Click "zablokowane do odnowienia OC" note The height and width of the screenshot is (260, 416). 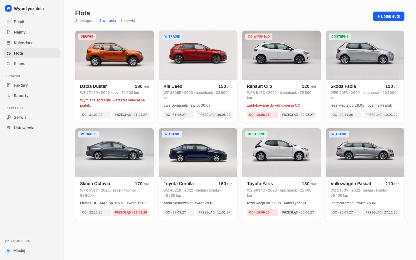point(274,105)
